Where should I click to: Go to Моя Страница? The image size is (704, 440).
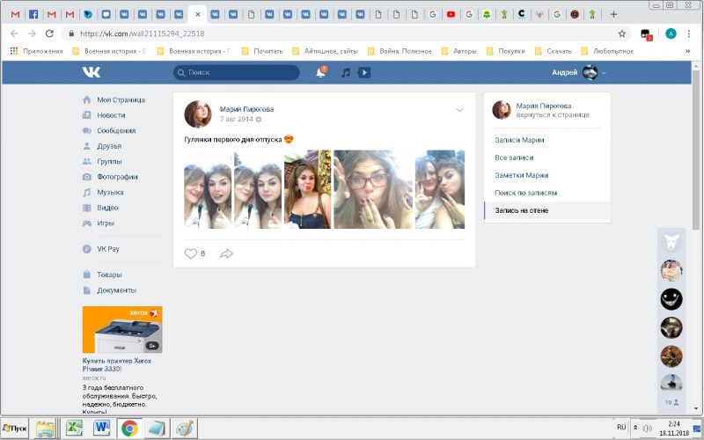[121, 99]
